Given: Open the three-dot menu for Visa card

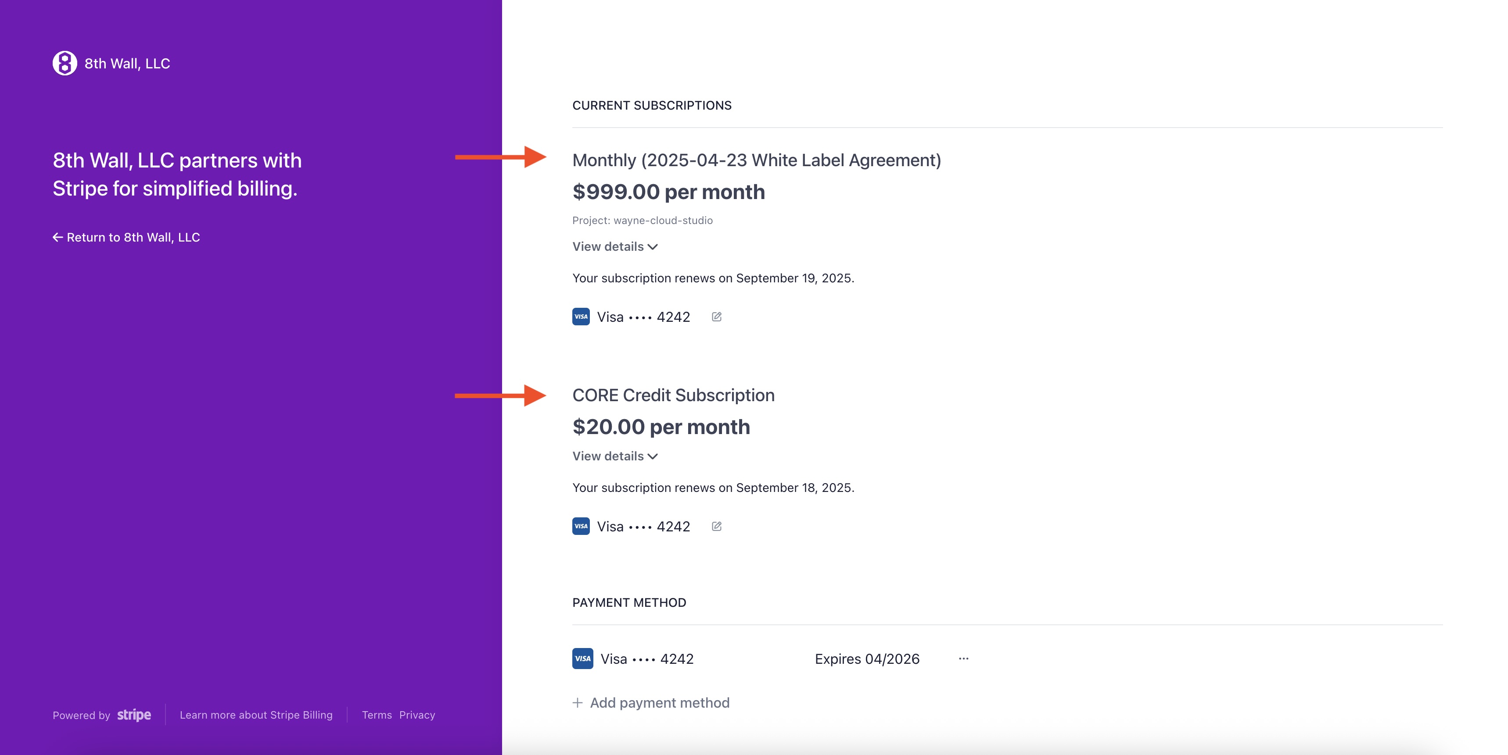Looking at the screenshot, I should pyautogui.click(x=964, y=659).
